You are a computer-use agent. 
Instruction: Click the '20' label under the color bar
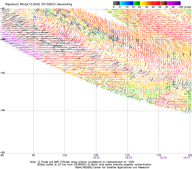click(x=139, y=7)
